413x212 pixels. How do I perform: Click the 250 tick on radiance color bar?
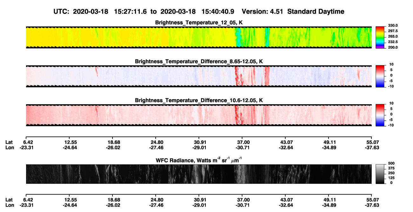click(391, 173)
